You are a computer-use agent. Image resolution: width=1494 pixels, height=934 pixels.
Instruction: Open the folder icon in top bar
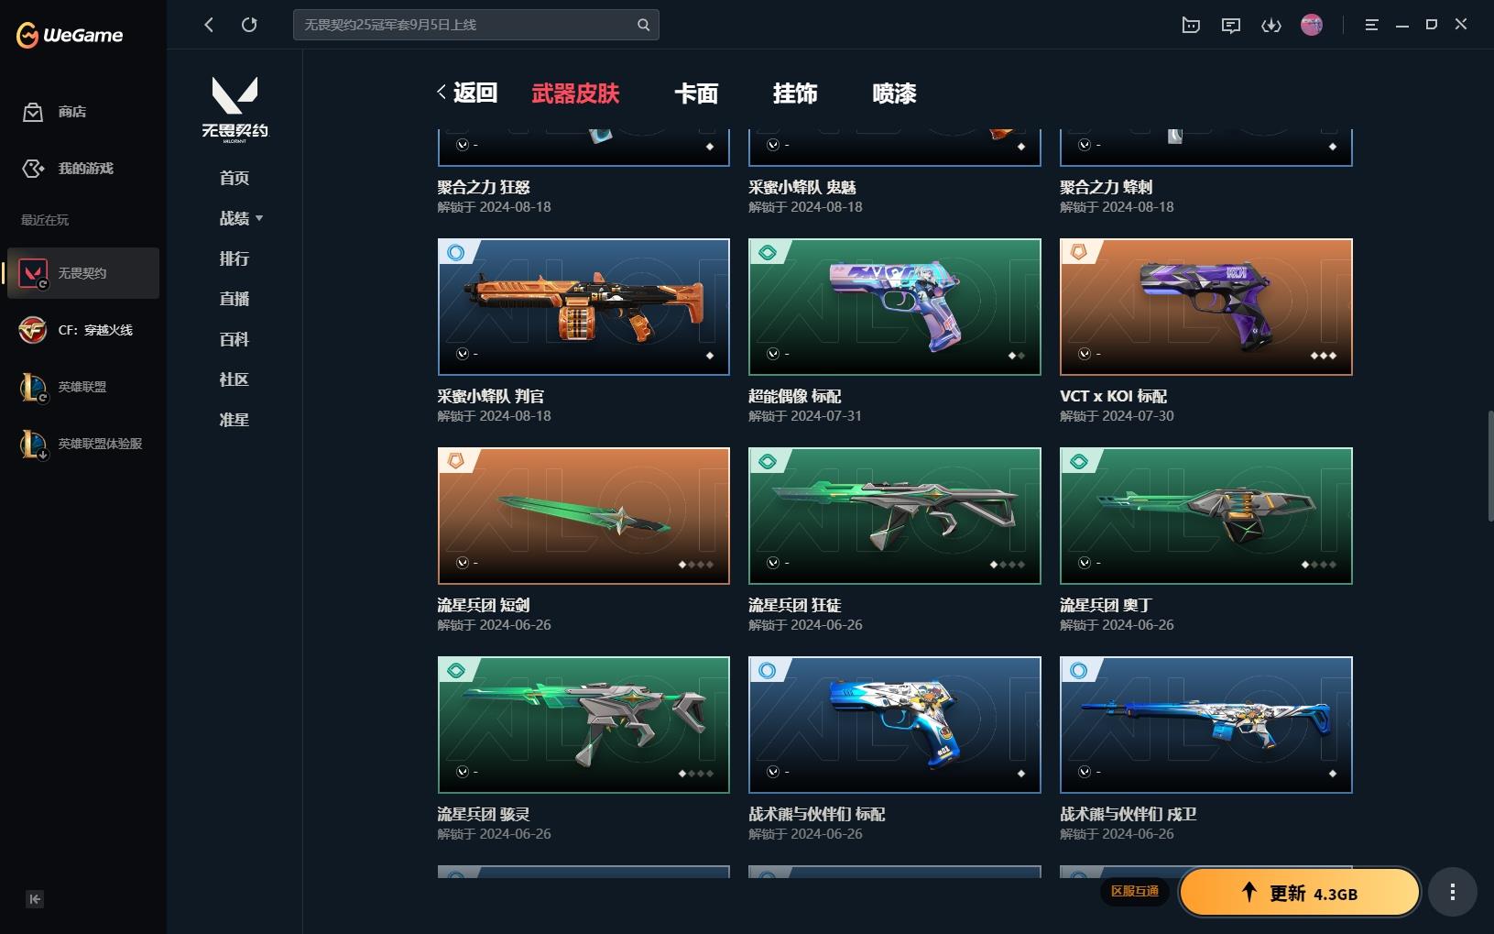click(1191, 25)
